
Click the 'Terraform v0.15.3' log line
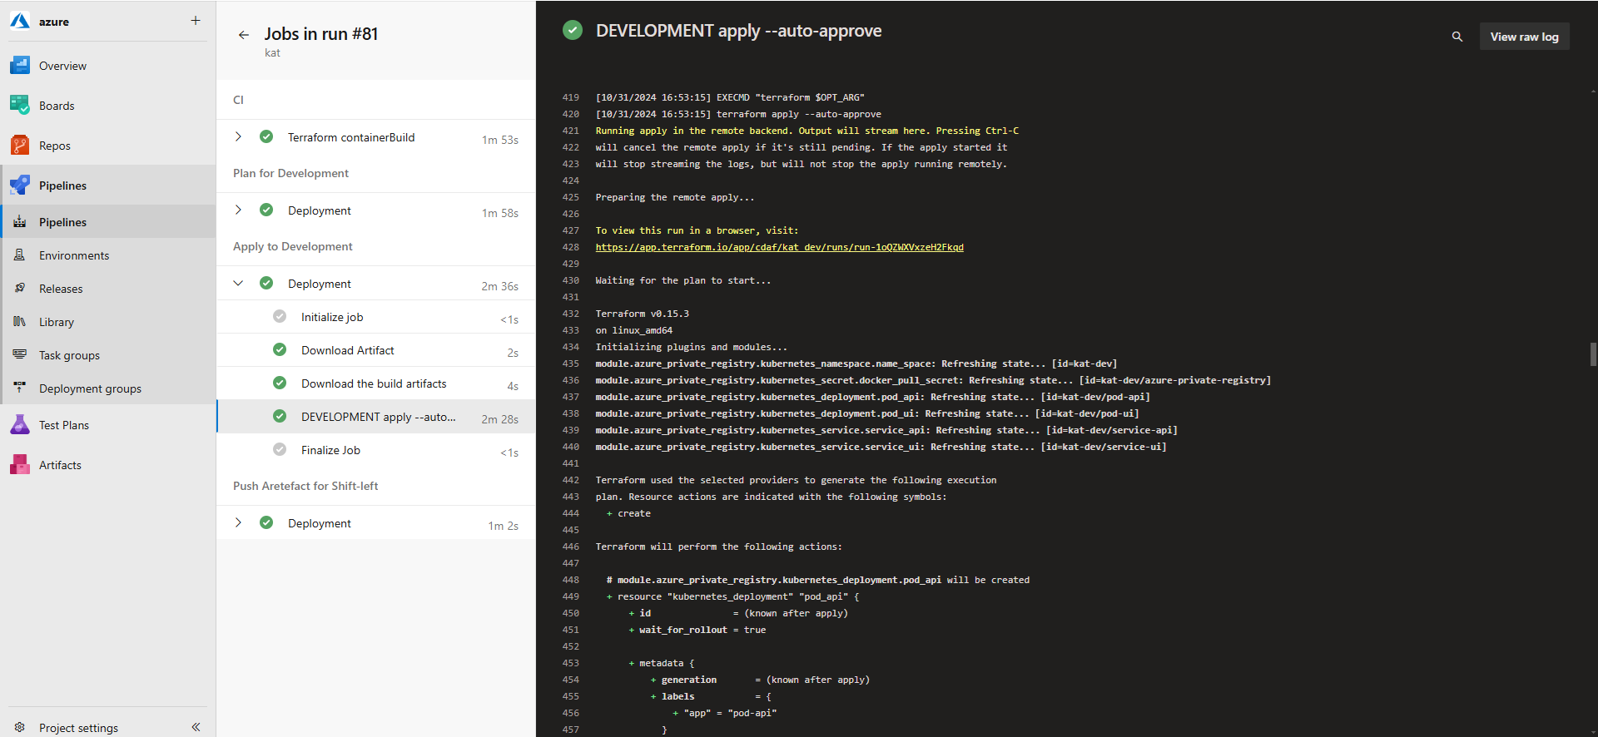642,314
